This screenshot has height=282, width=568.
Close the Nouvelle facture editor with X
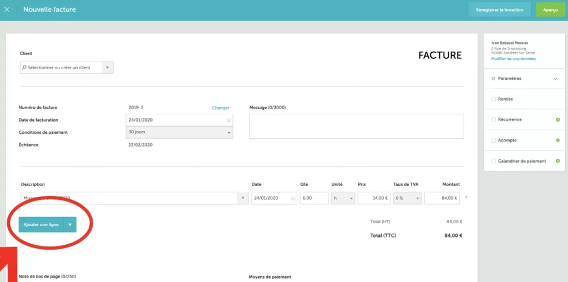click(7, 9)
